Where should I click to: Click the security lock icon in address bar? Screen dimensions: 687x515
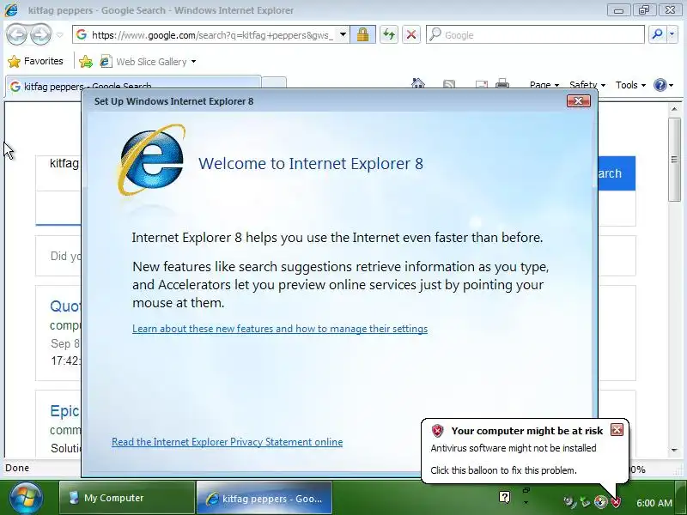tap(362, 34)
